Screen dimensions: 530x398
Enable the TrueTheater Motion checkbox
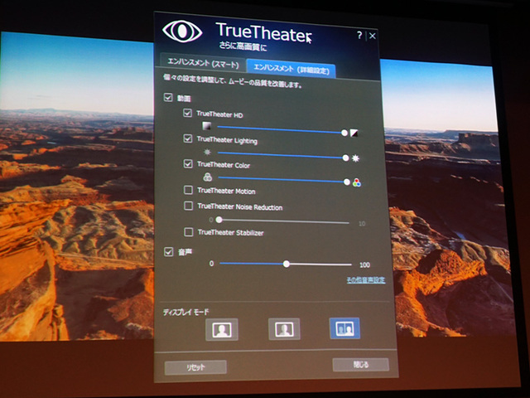click(x=188, y=190)
